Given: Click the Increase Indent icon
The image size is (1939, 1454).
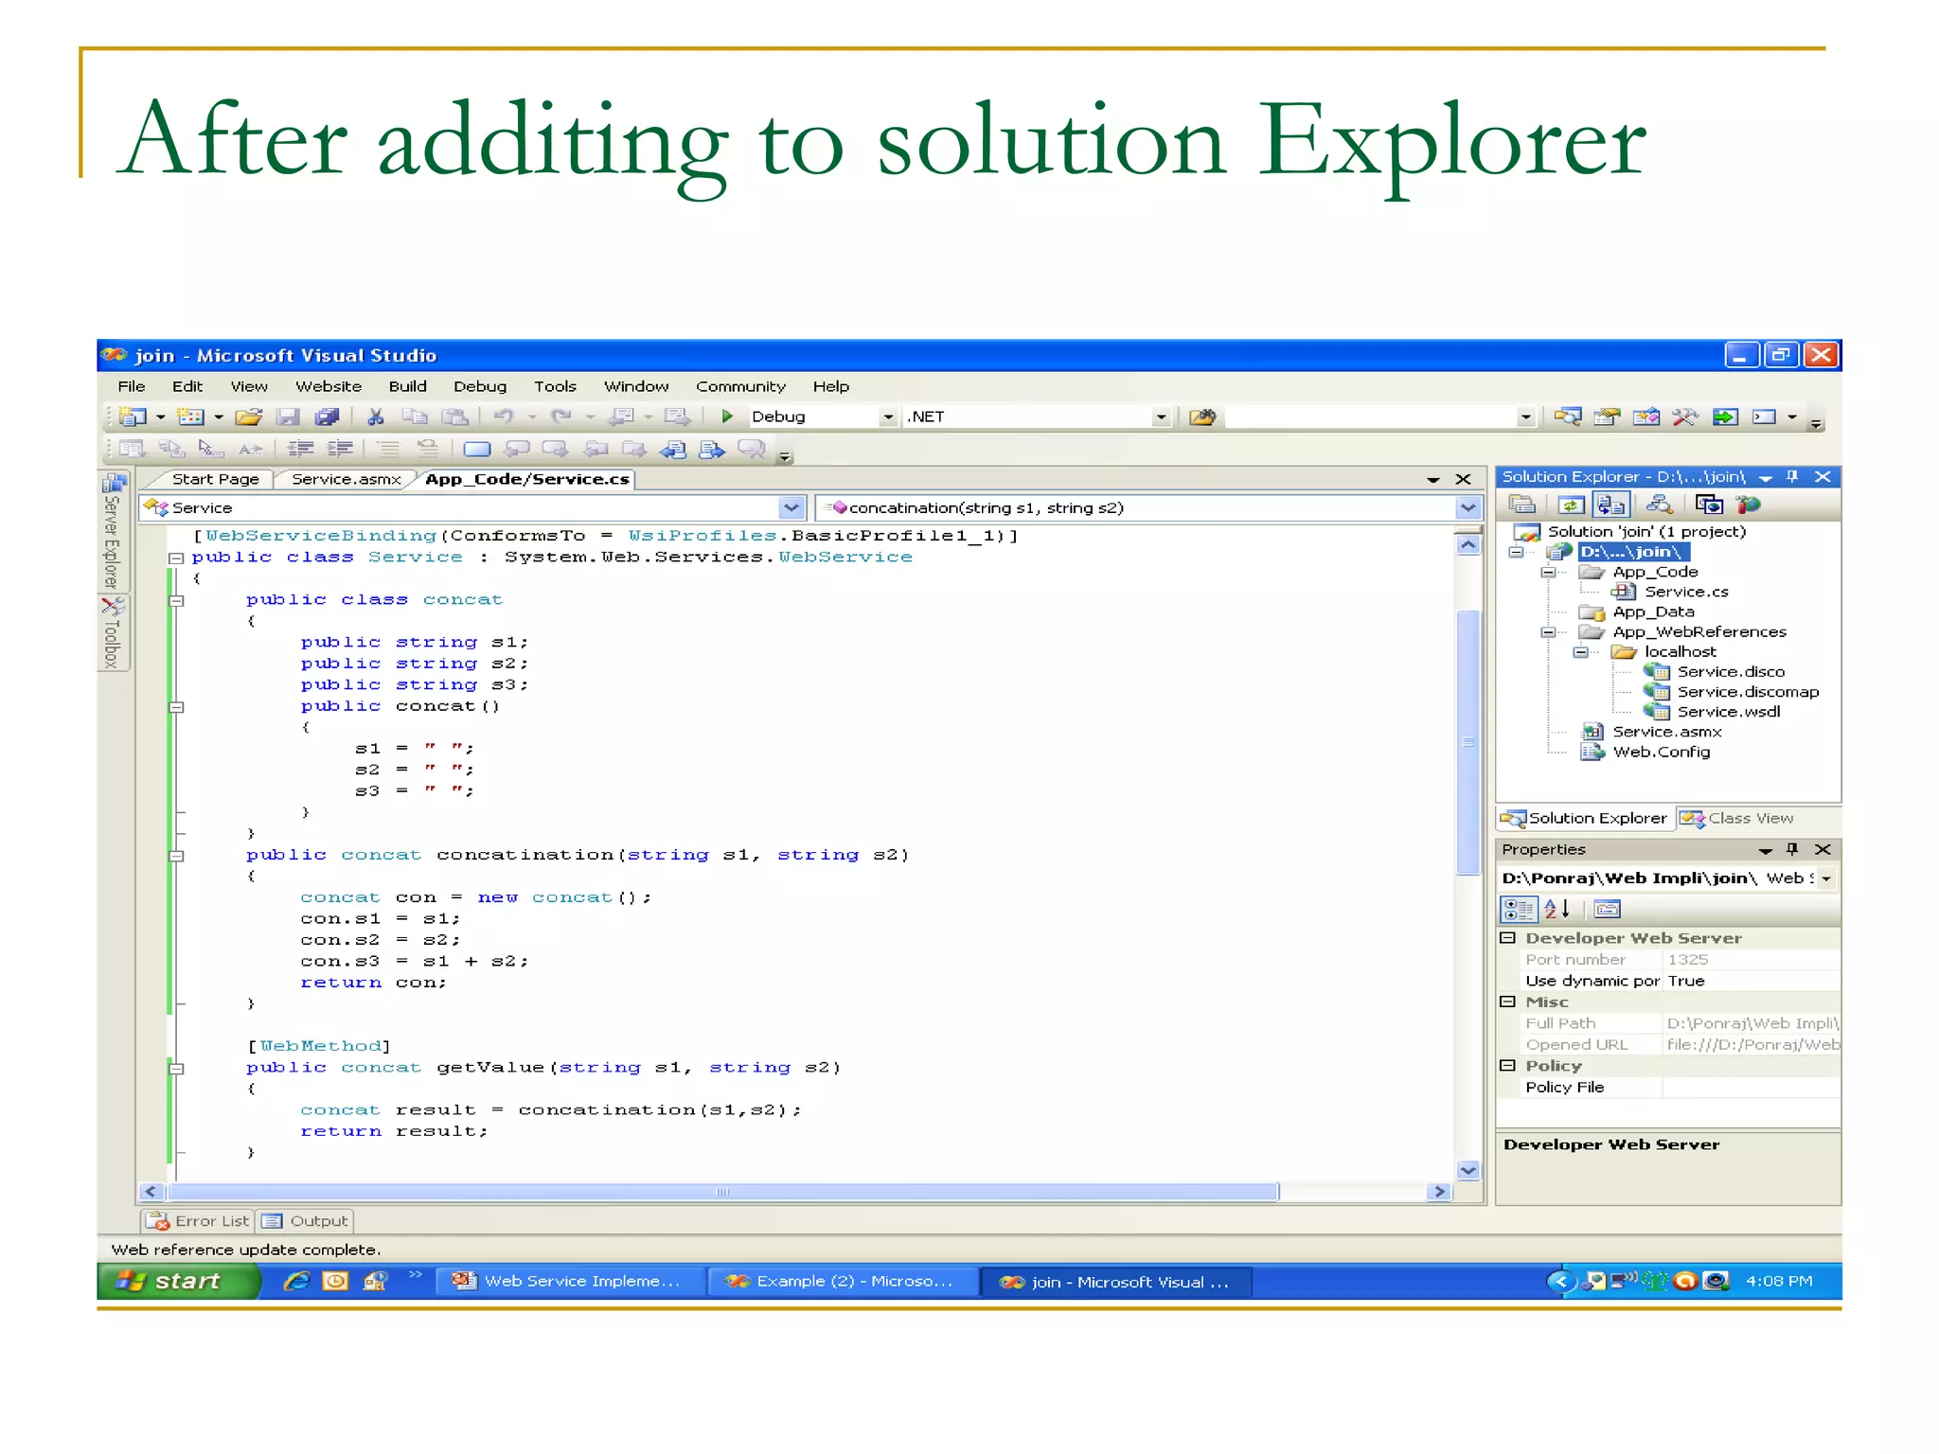Looking at the screenshot, I should [x=340, y=449].
